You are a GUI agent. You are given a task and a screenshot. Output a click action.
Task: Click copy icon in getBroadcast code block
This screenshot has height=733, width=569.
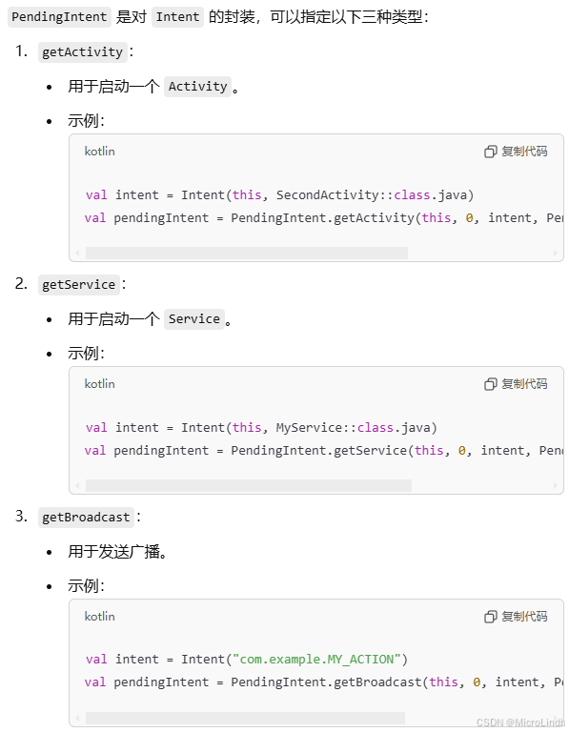[x=490, y=617]
